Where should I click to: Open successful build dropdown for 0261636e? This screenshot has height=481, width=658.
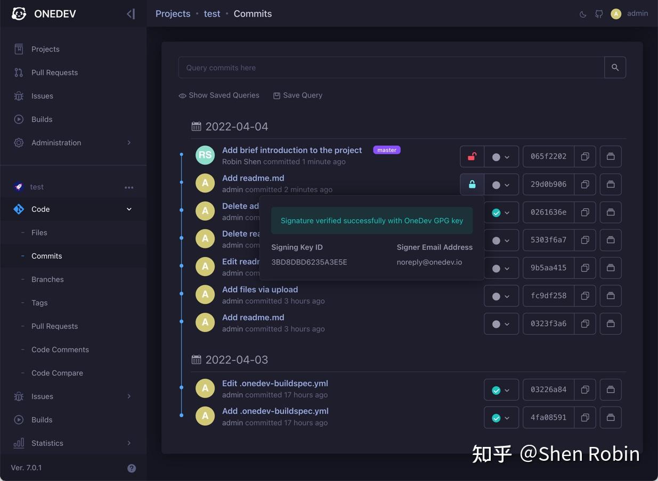(x=501, y=212)
